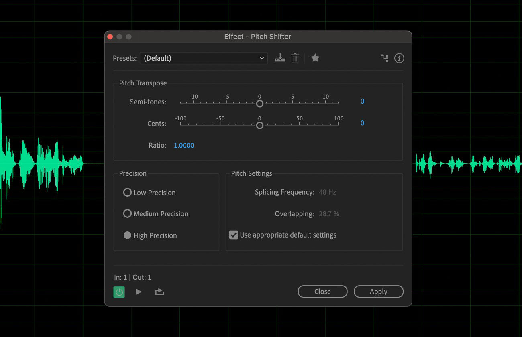522x337 pixels.
Task: Toggle the effect power button off
Action: tap(119, 292)
